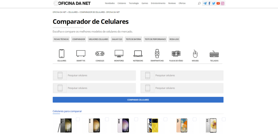The image size is (278, 136).
Task: Click the Instagram icon in header
Action: 223,3
